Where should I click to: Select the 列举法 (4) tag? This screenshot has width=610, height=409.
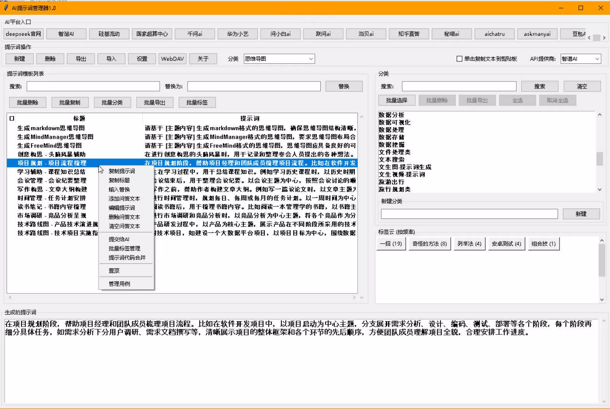[x=469, y=244]
